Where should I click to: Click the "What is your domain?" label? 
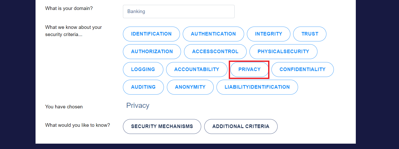point(69,8)
